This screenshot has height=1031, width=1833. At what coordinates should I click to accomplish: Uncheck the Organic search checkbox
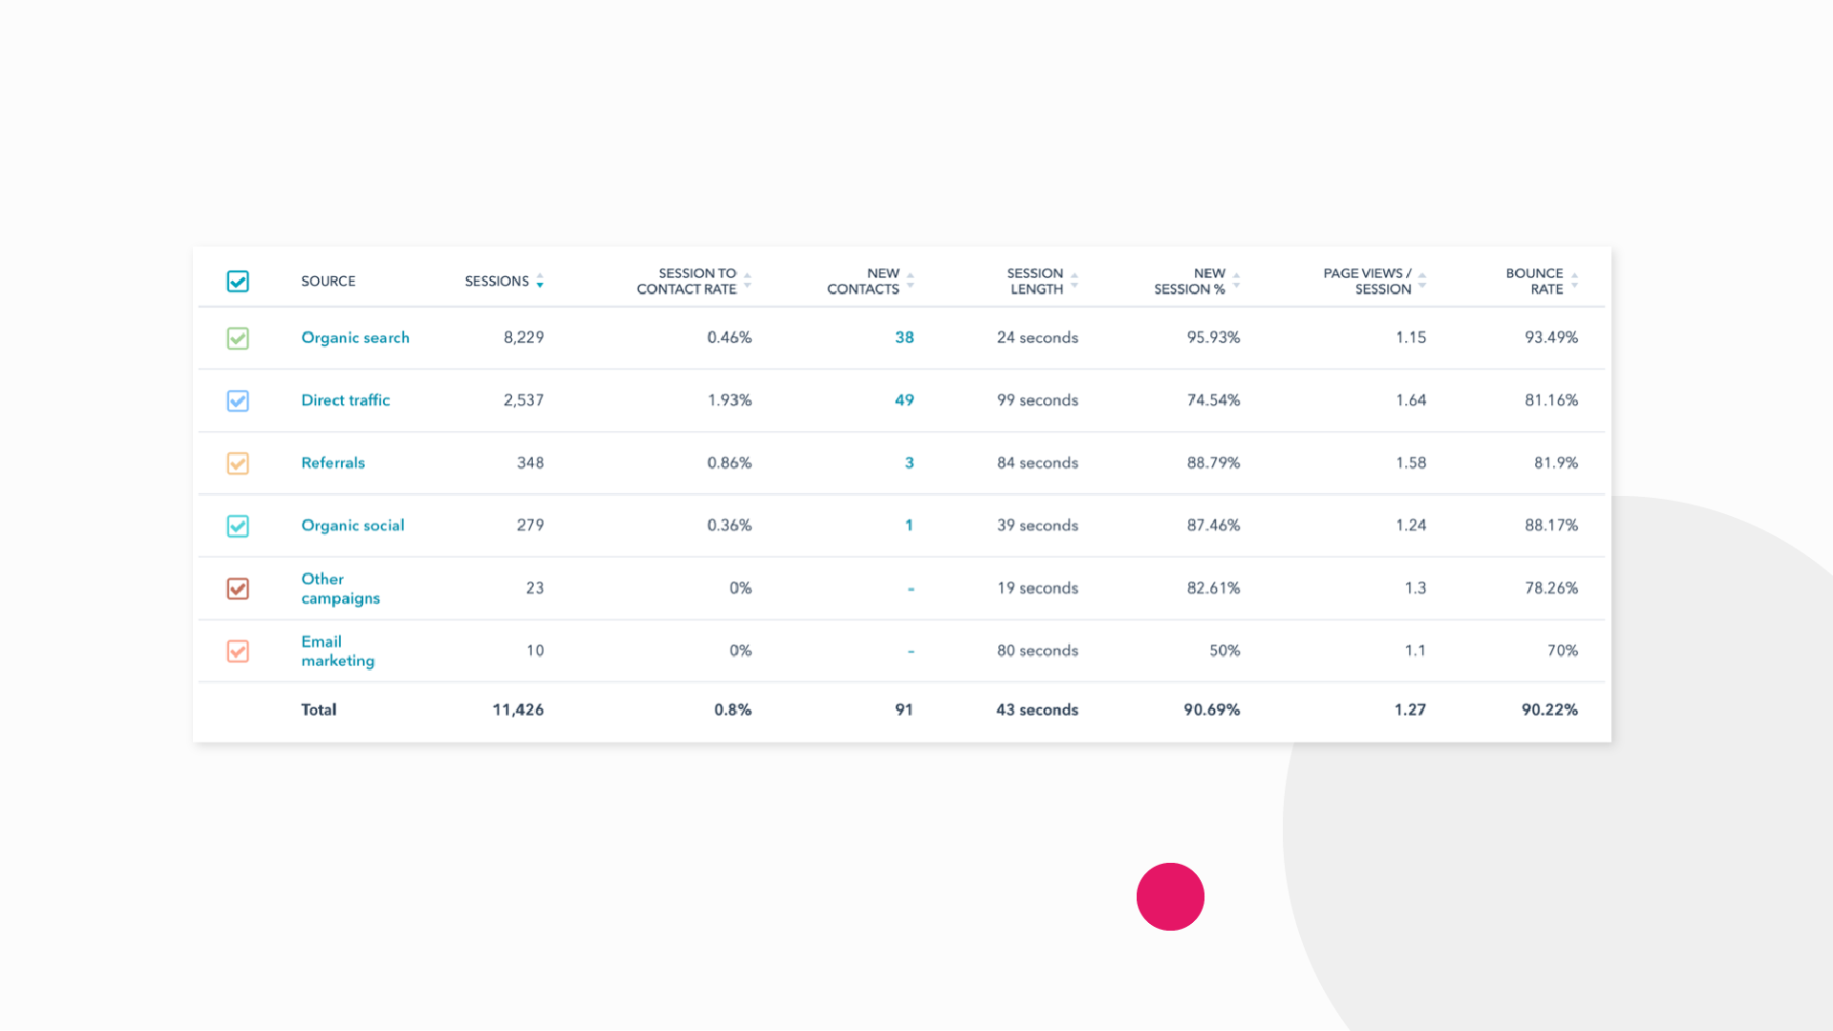tap(238, 338)
